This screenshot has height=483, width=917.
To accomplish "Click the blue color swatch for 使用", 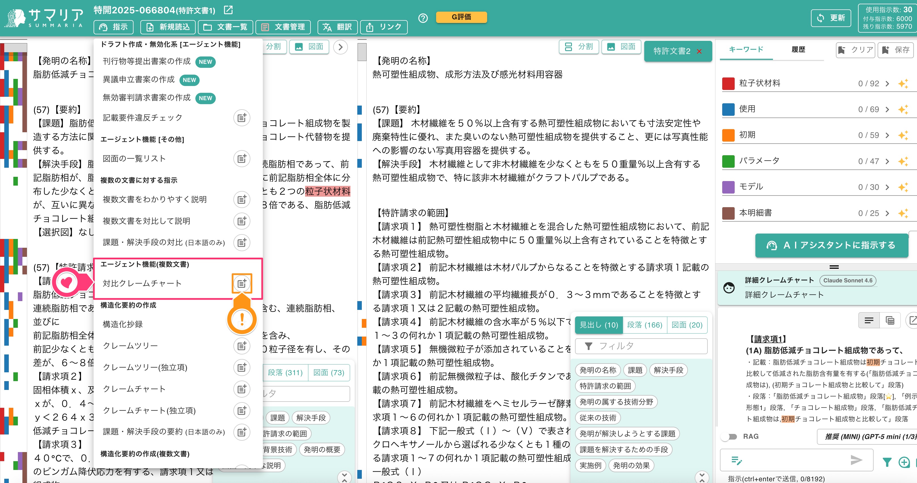I will click(728, 110).
